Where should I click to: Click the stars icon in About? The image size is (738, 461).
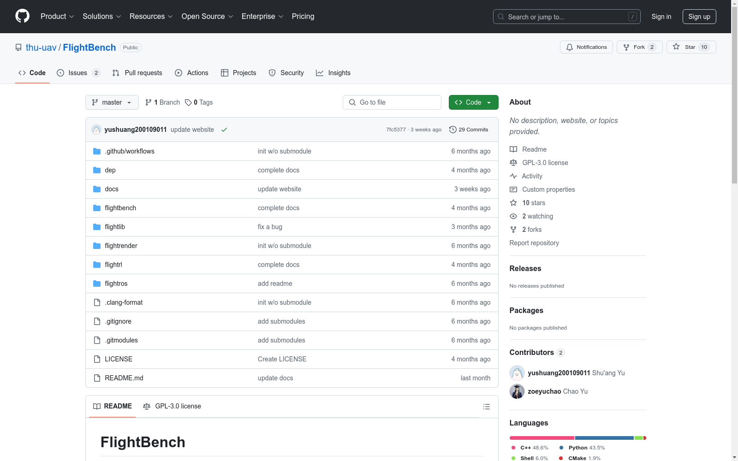513,203
